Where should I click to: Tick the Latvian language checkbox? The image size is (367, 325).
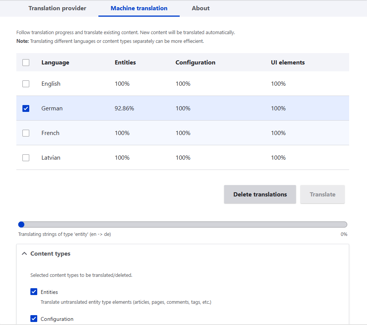tap(26, 158)
